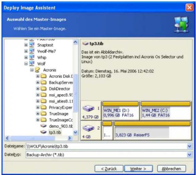This screenshot has height=175, width=196.
Task: Click the archive icon beside the tp3.tib heading
Action: pyautogui.click(x=85, y=44)
